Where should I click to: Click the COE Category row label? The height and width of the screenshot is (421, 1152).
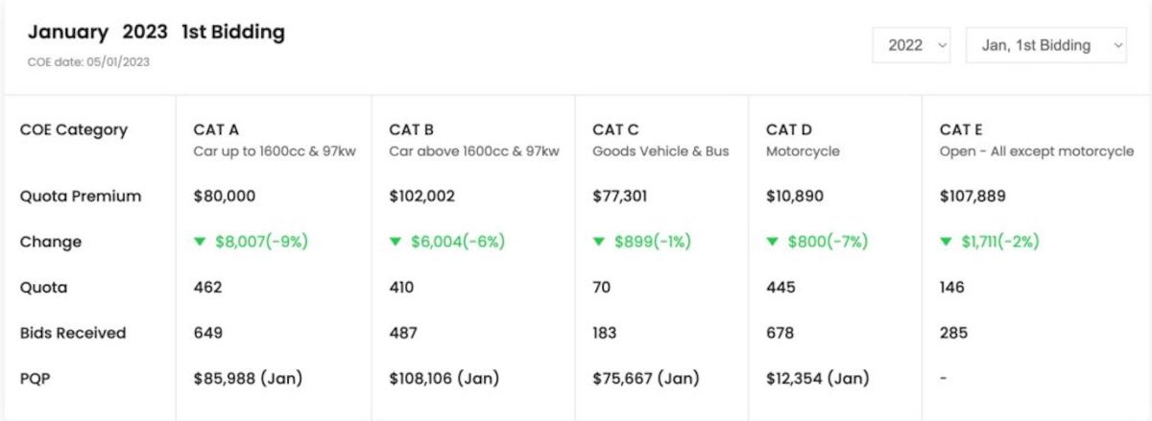pos(74,129)
